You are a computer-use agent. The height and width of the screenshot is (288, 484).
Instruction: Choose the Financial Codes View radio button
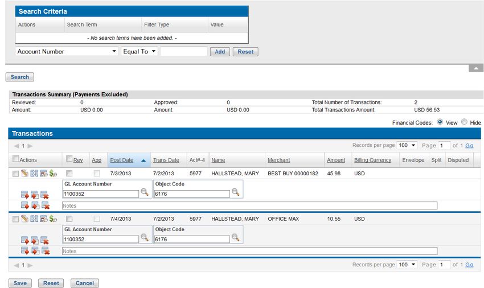point(440,122)
